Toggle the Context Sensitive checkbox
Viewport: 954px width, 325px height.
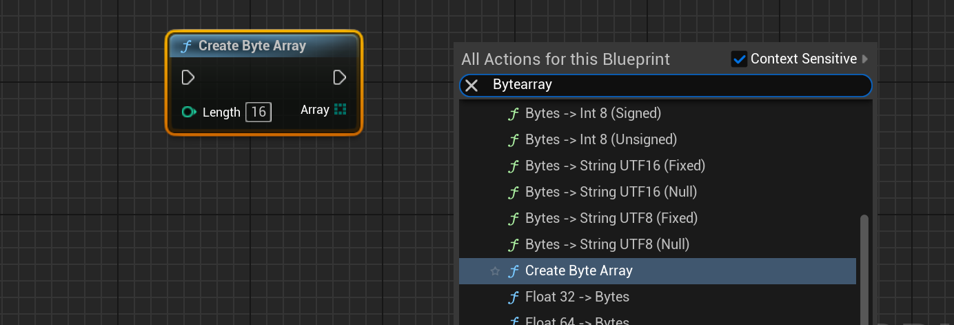point(739,59)
